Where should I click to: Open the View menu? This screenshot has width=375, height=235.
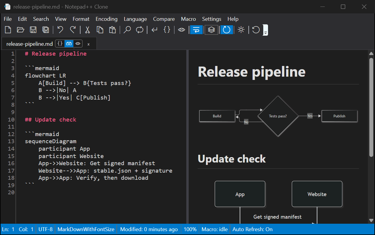click(61, 19)
